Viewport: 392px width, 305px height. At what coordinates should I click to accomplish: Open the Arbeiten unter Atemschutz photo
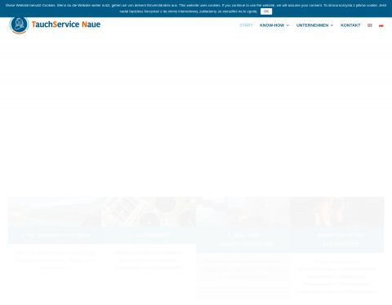click(x=337, y=212)
